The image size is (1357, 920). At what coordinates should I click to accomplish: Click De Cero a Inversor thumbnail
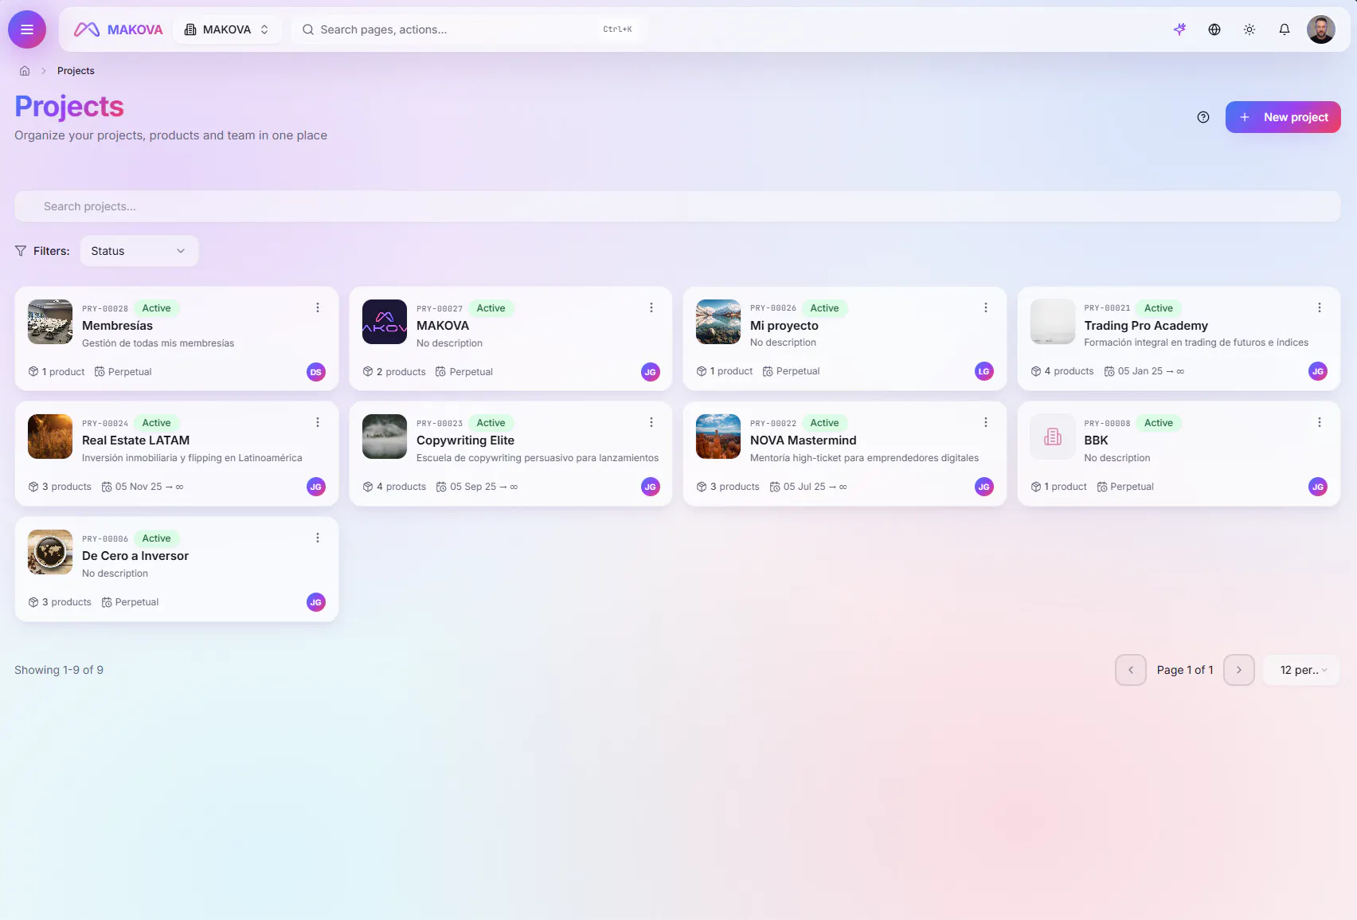(x=50, y=552)
